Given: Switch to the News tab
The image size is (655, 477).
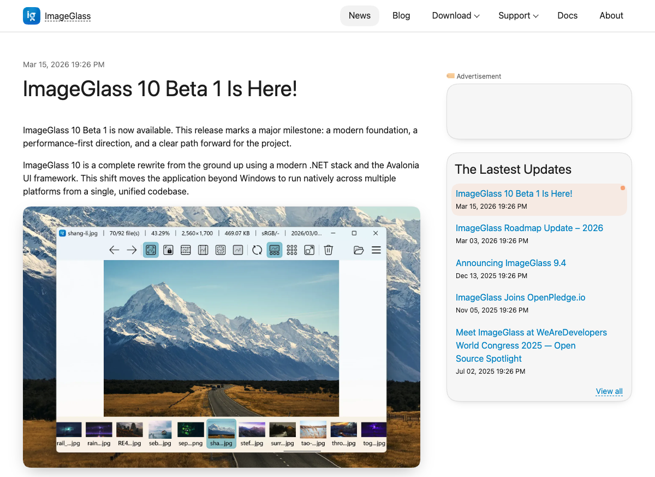Looking at the screenshot, I should [359, 15].
